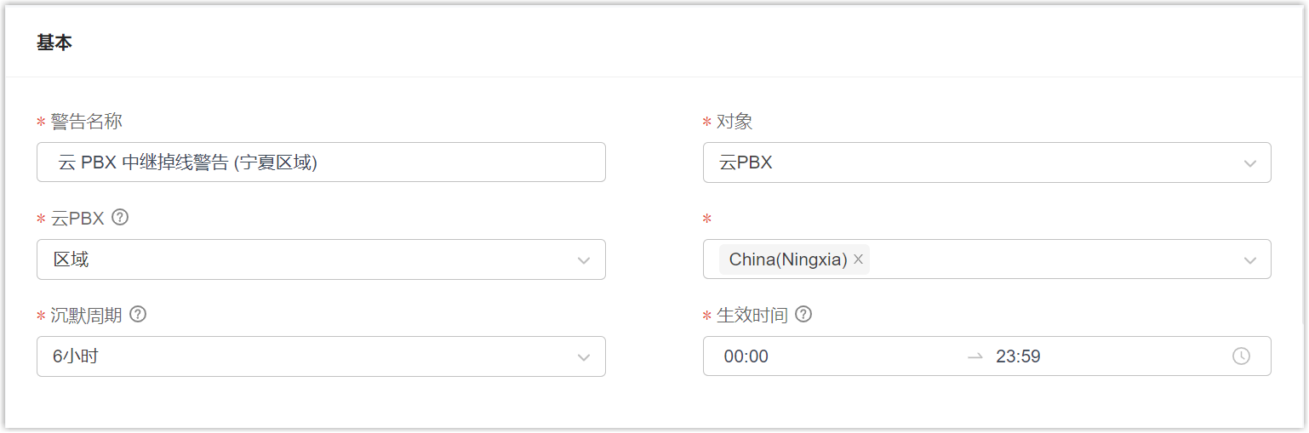Click the help icon beside 生效时间

point(803,315)
